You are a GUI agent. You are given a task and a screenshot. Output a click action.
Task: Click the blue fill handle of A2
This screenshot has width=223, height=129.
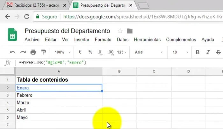(102, 91)
